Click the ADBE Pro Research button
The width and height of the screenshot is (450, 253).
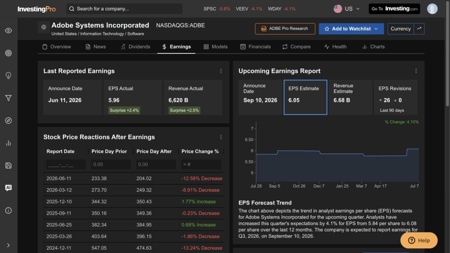[285, 29]
